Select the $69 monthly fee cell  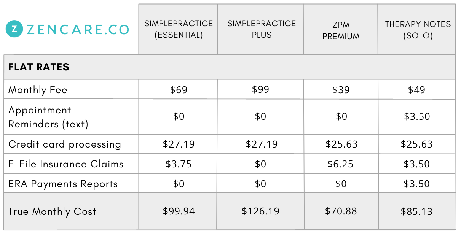tap(178, 90)
